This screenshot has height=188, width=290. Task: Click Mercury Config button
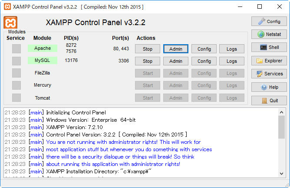204,85
